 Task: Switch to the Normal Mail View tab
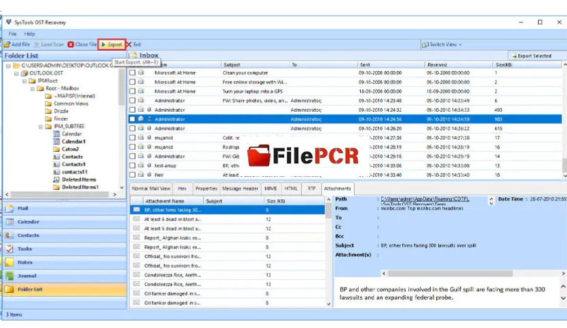tap(151, 188)
